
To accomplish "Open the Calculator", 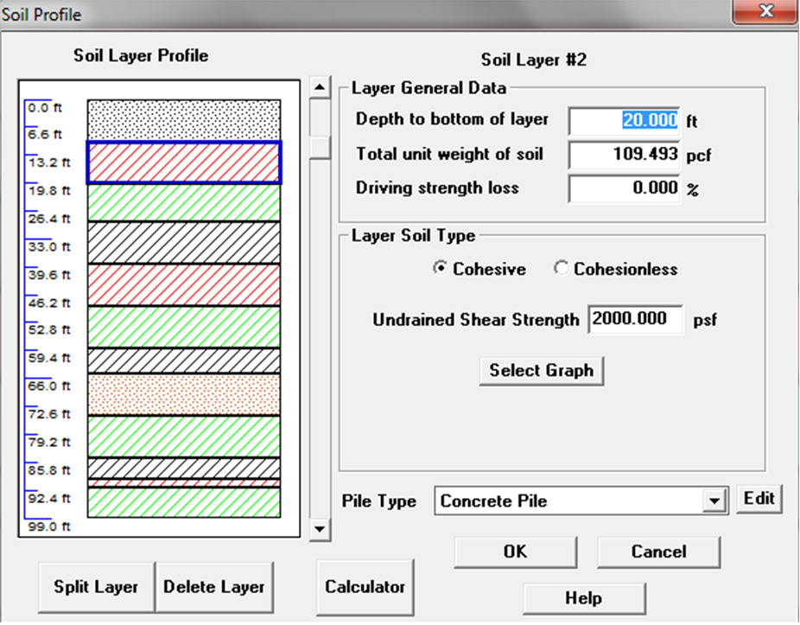I will (365, 587).
